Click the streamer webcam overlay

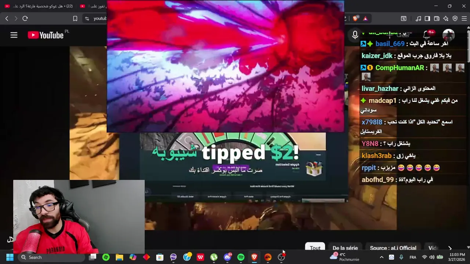tap(79, 216)
